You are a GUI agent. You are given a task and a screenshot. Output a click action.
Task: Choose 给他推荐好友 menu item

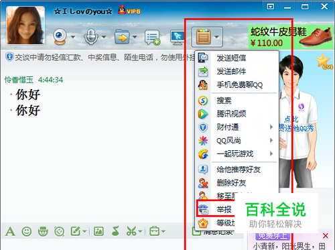[x=237, y=170]
